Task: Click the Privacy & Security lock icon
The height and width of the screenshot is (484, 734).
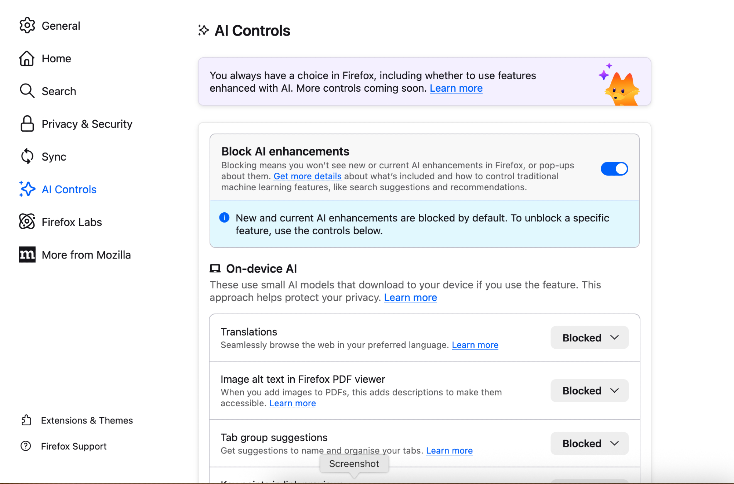Action: tap(27, 124)
